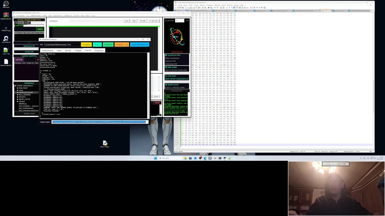Open the NEWS menu in MONOLIT
The height and width of the screenshot is (216, 385).
point(50,16)
